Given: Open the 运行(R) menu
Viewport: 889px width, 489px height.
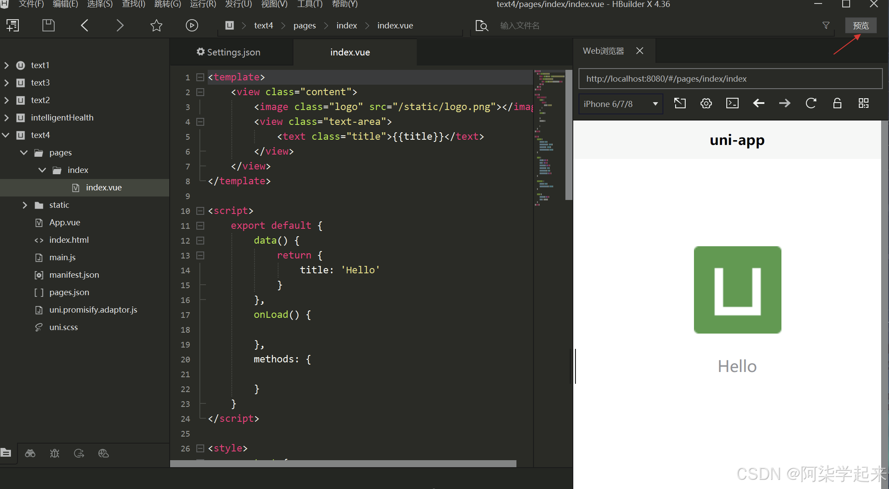Looking at the screenshot, I should 203,4.
